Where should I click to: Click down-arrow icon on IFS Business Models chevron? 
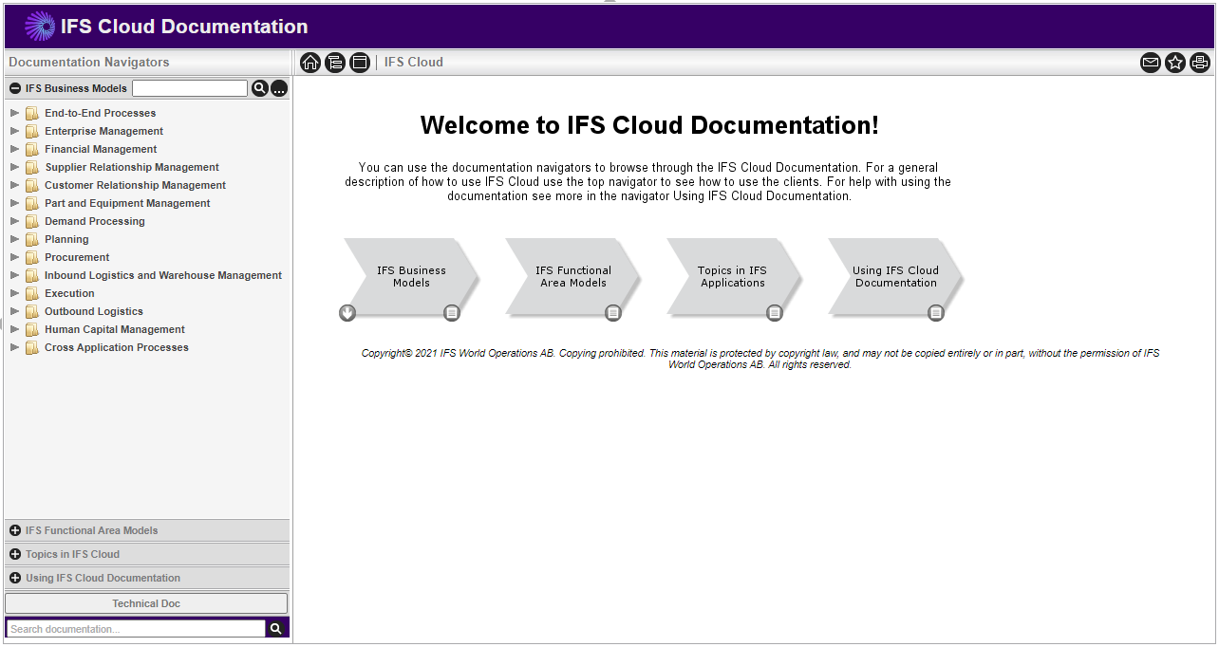tap(347, 313)
